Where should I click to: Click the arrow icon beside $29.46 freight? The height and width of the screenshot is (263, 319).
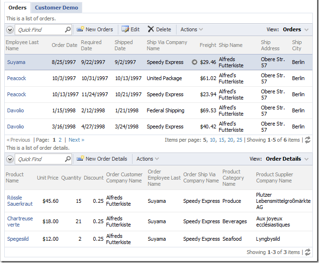(x=195, y=62)
